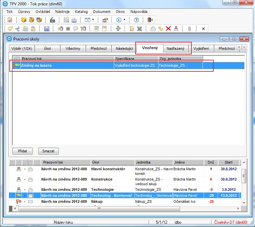Click the floppy disk save icon

point(47,29)
